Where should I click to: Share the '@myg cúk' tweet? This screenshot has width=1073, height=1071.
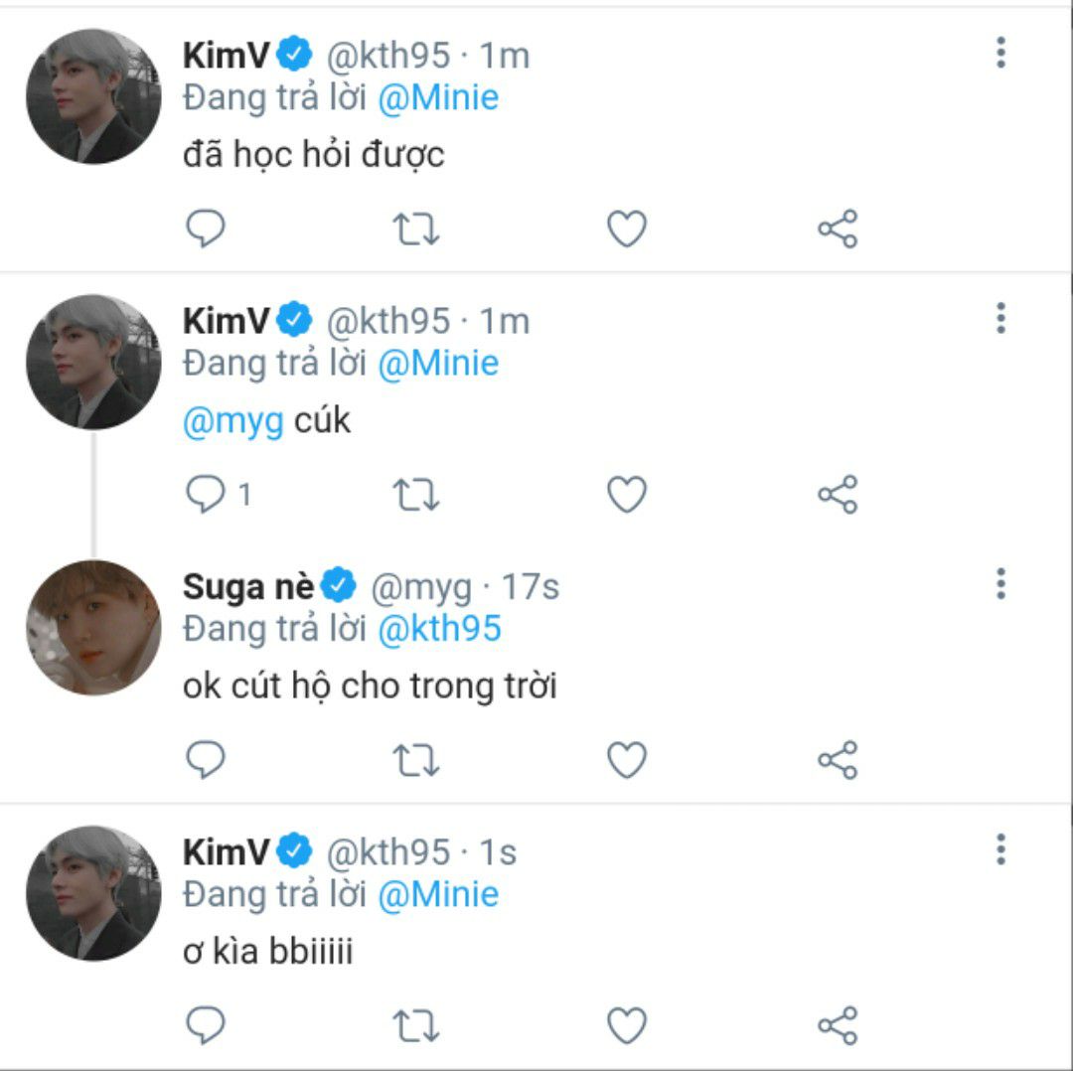pyautogui.click(x=838, y=495)
